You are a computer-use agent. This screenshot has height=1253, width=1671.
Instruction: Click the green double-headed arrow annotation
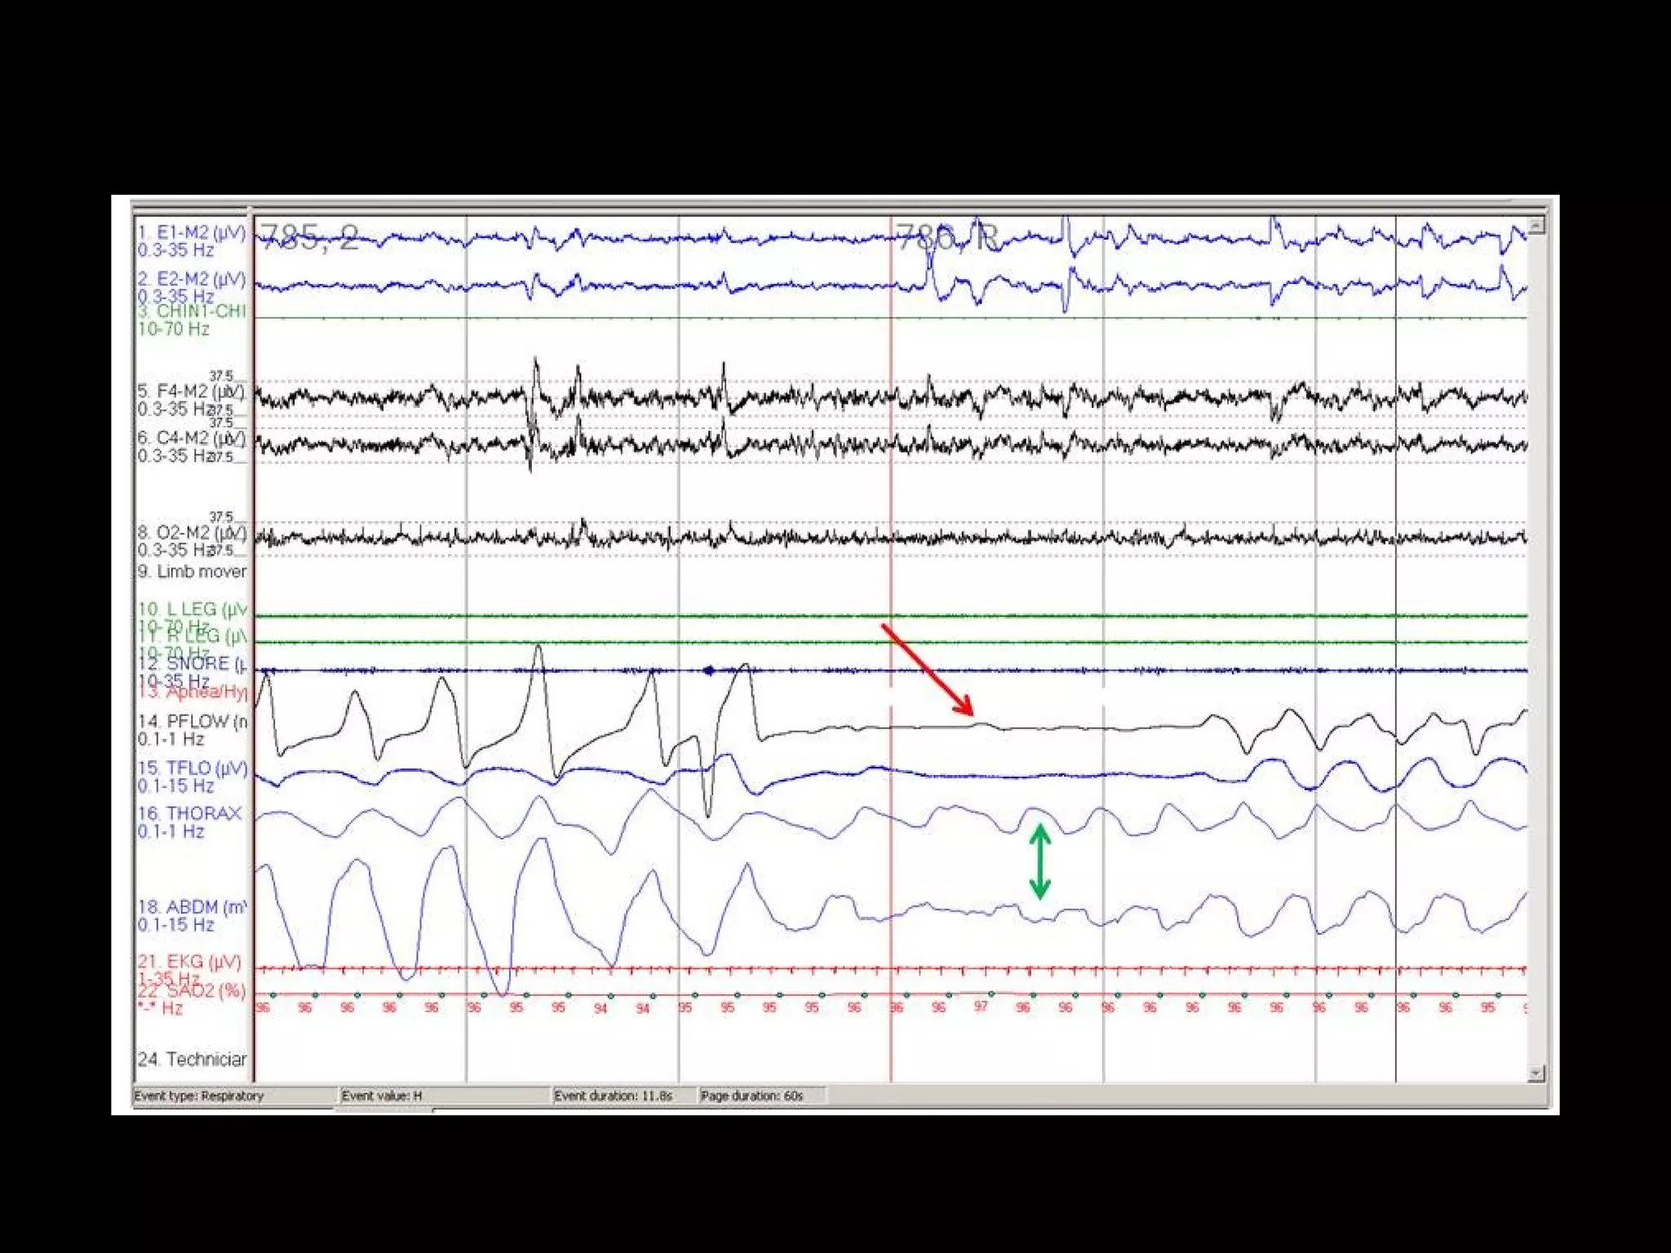[x=1039, y=861]
